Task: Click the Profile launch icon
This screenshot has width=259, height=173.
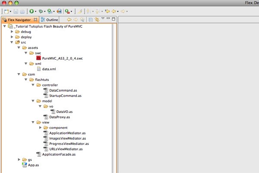Action: pyautogui.click(x=50, y=11)
